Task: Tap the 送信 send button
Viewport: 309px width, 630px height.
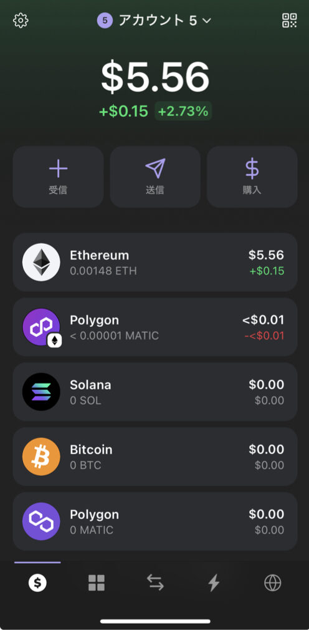Action: coord(155,177)
